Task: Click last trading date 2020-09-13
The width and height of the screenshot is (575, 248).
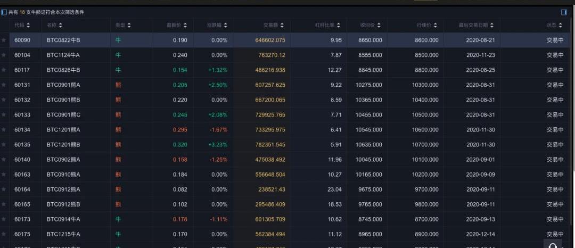Action: pyautogui.click(x=481, y=219)
